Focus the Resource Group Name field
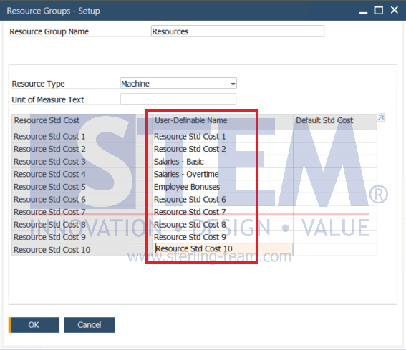 click(x=238, y=31)
